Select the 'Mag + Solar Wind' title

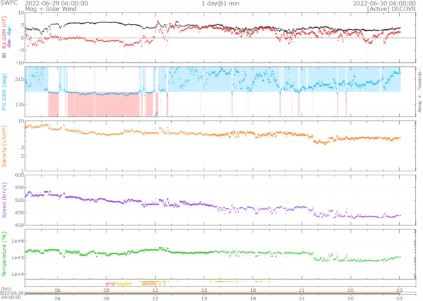point(51,9)
